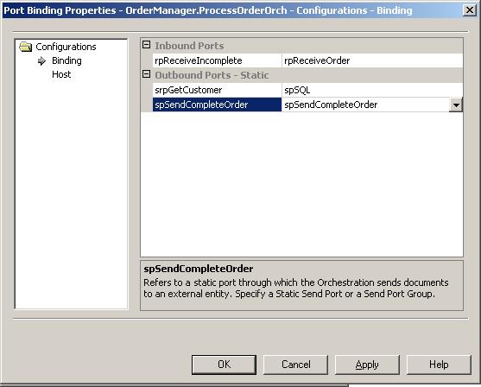481x387 pixels.
Task: Collapse the Outbound Ports - Static section
Action: click(x=147, y=74)
